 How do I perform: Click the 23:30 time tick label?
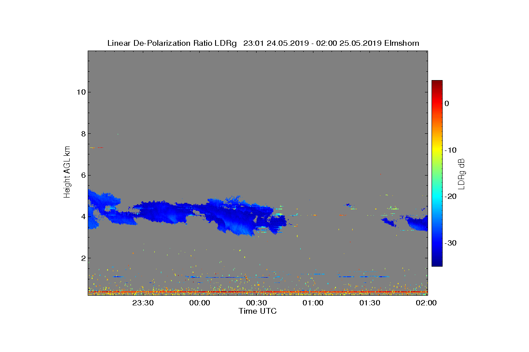pos(143,303)
